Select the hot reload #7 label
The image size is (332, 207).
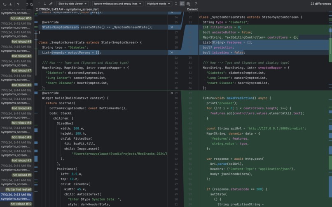coord(21,71)
